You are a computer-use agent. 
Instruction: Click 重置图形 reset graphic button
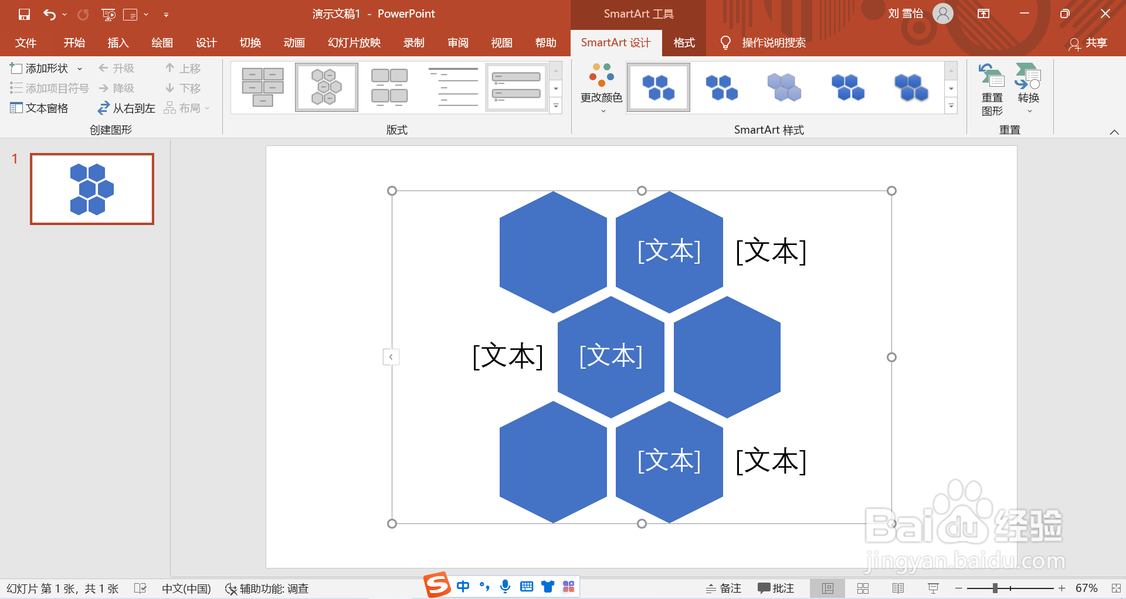click(x=992, y=90)
